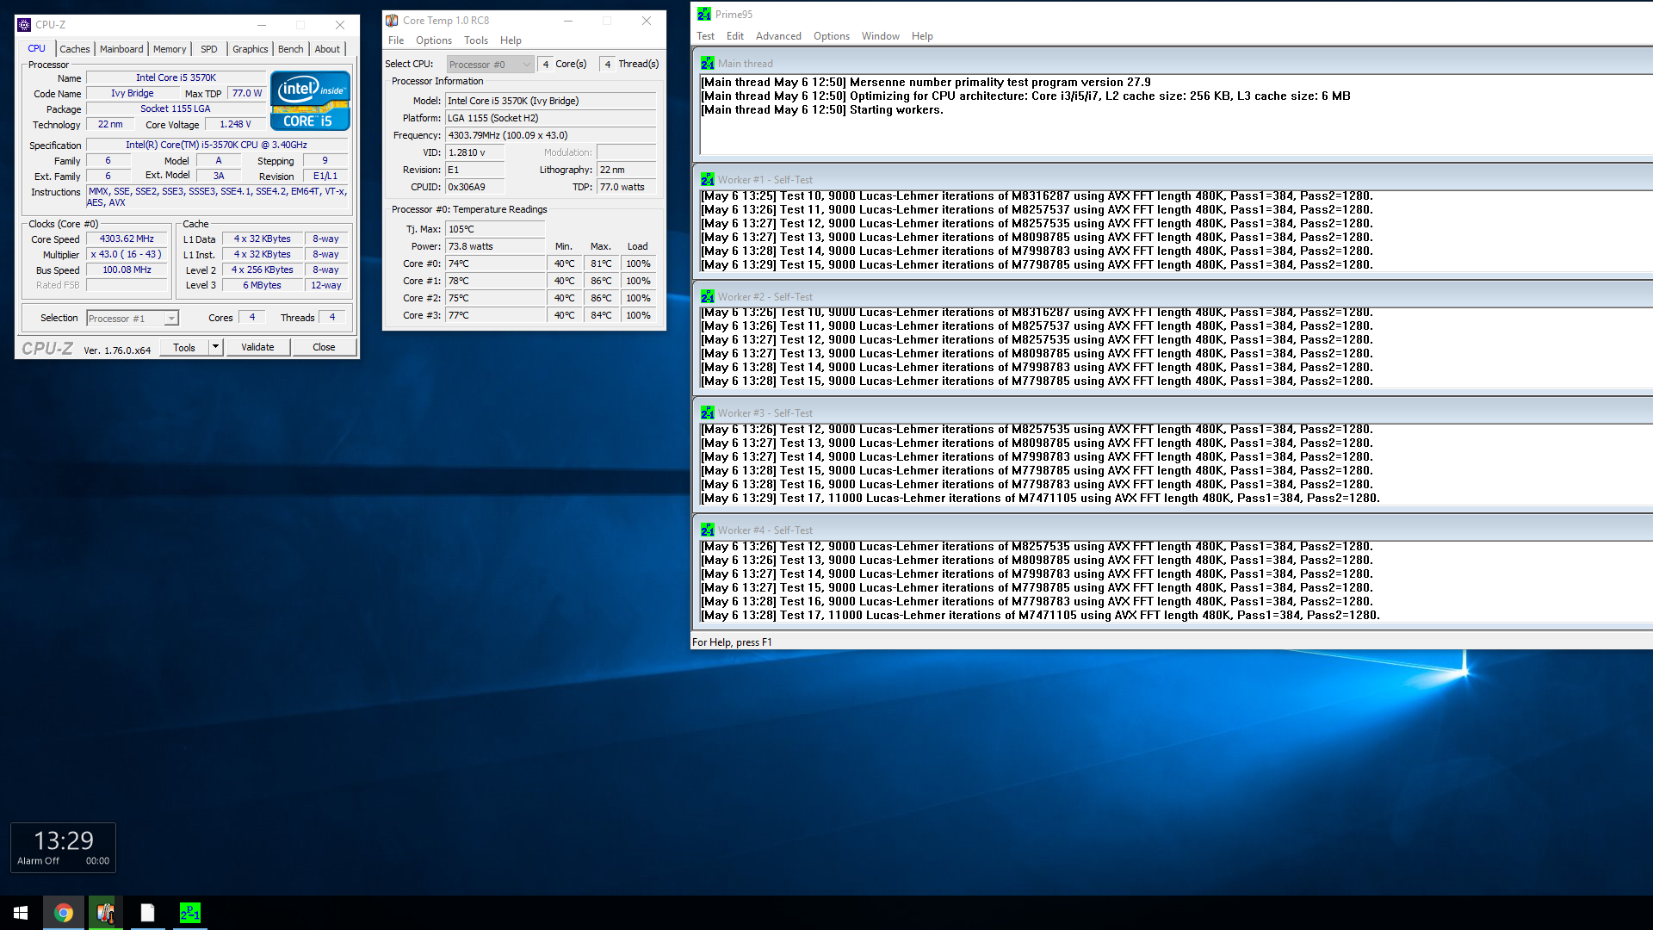Click the Worker #3 Self-Test window icon

(707, 413)
